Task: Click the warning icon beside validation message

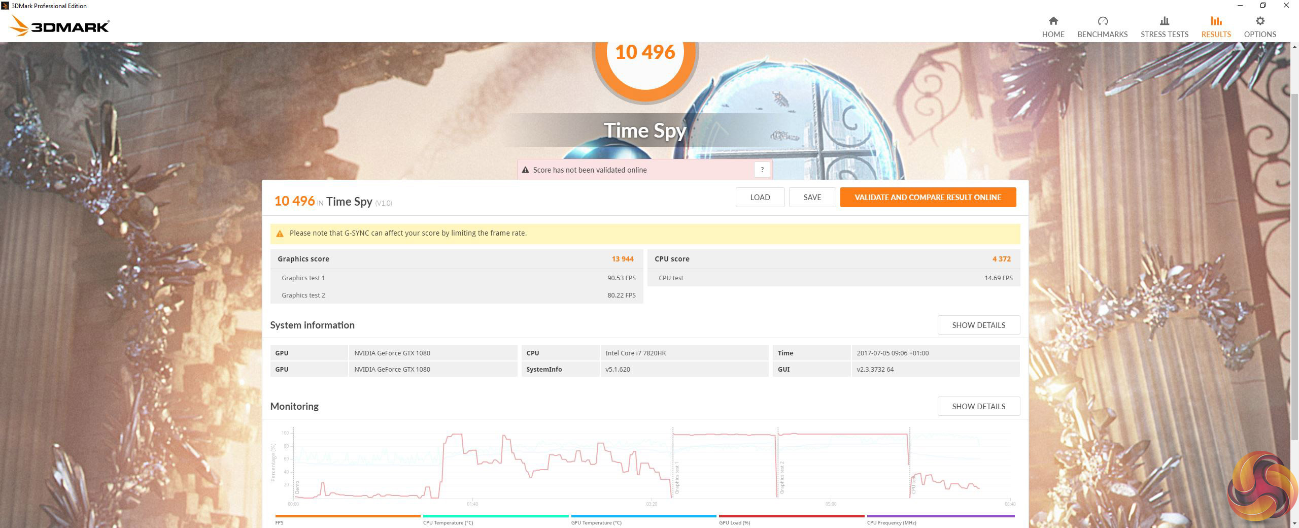Action: [525, 170]
